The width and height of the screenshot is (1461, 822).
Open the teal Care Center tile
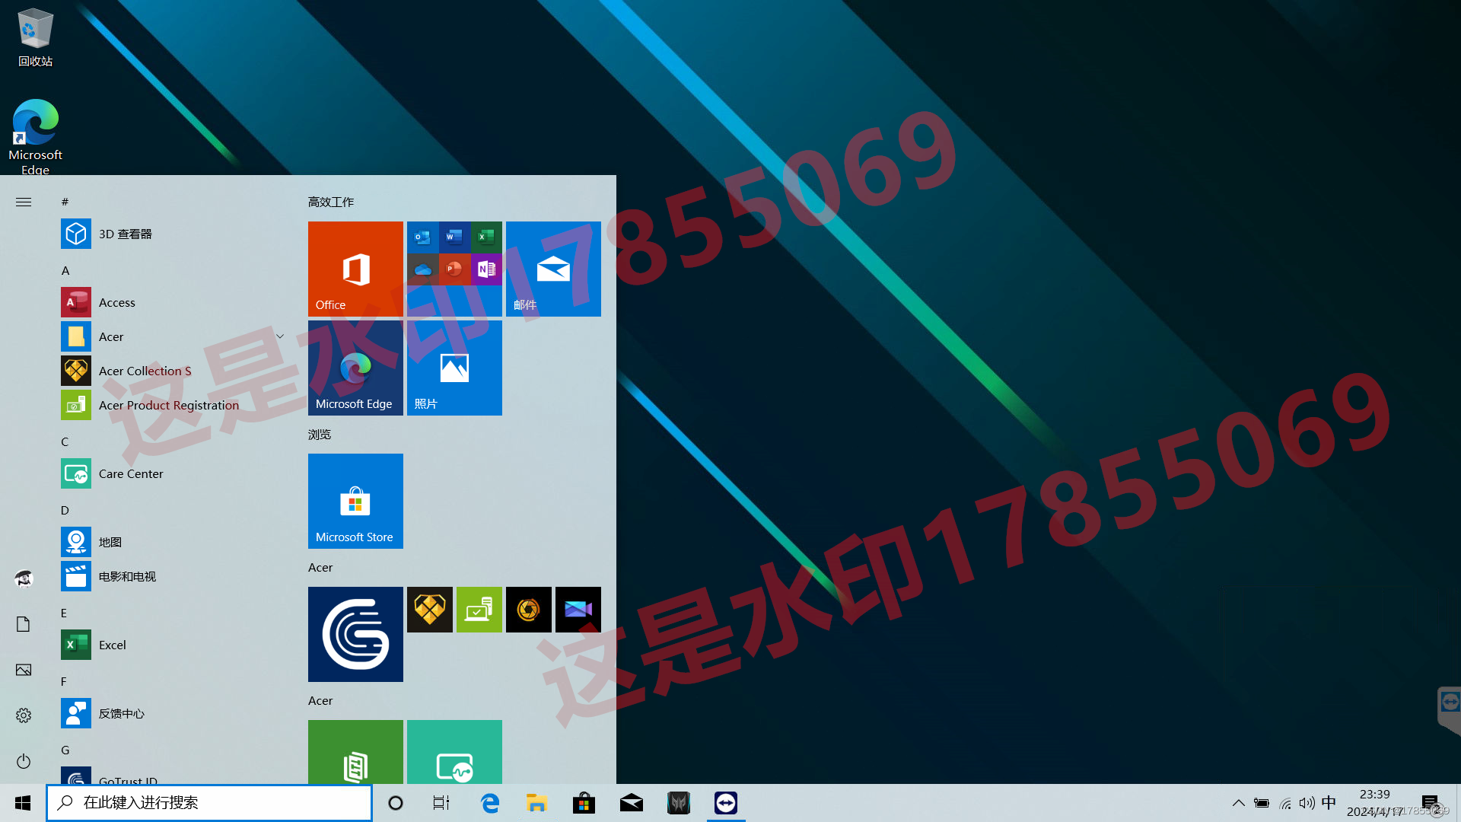click(x=454, y=752)
